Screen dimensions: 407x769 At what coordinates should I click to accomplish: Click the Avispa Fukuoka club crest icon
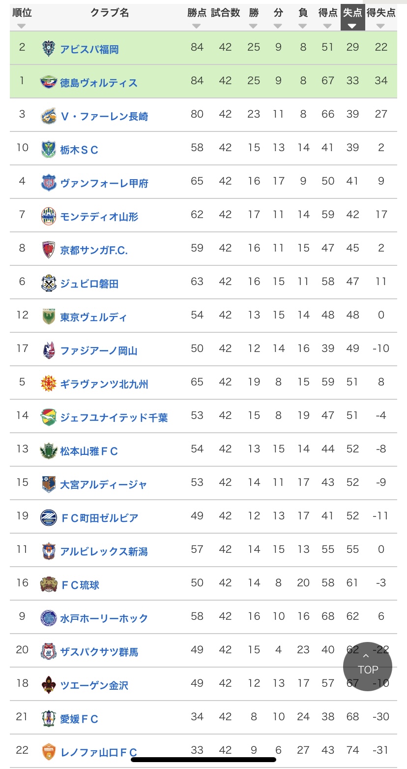click(49, 48)
